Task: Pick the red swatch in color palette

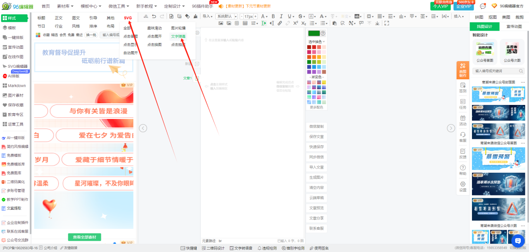Action: pos(314,47)
